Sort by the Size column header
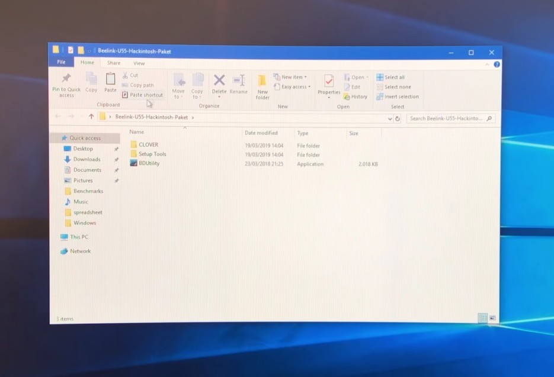This screenshot has width=554, height=377. click(x=354, y=133)
